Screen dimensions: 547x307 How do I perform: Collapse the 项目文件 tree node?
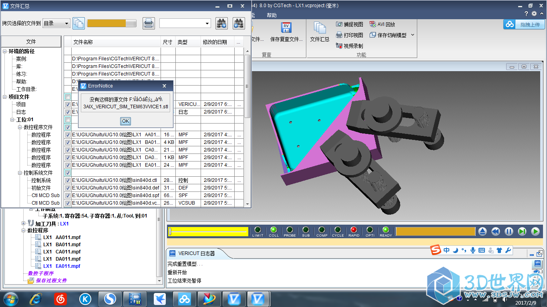coord(5,97)
